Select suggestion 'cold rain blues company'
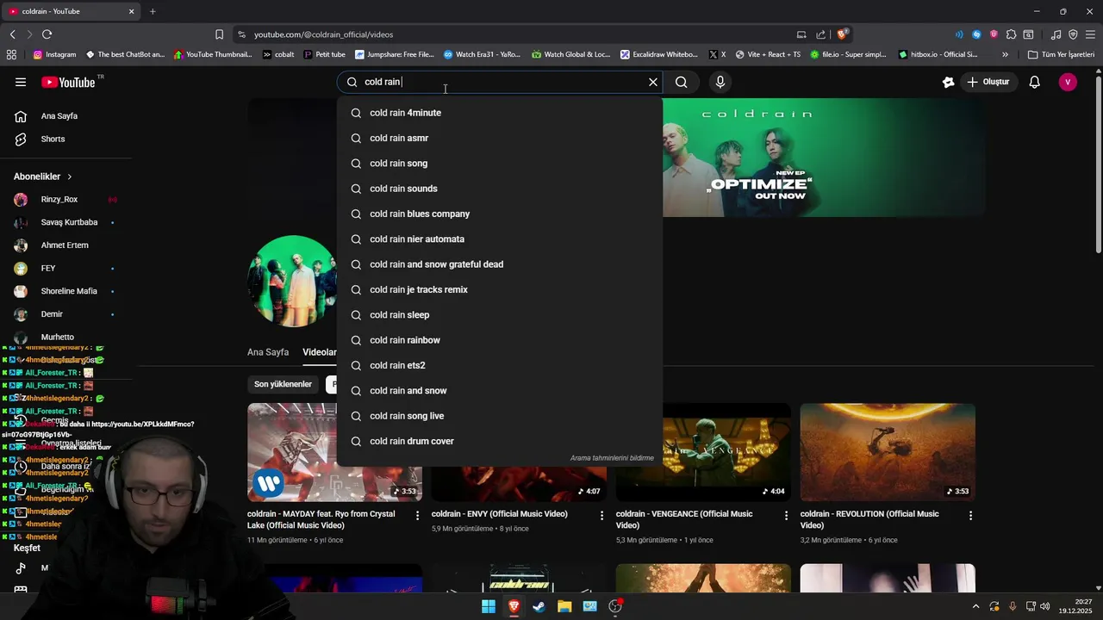This screenshot has width=1103, height=620. (500, 214)
